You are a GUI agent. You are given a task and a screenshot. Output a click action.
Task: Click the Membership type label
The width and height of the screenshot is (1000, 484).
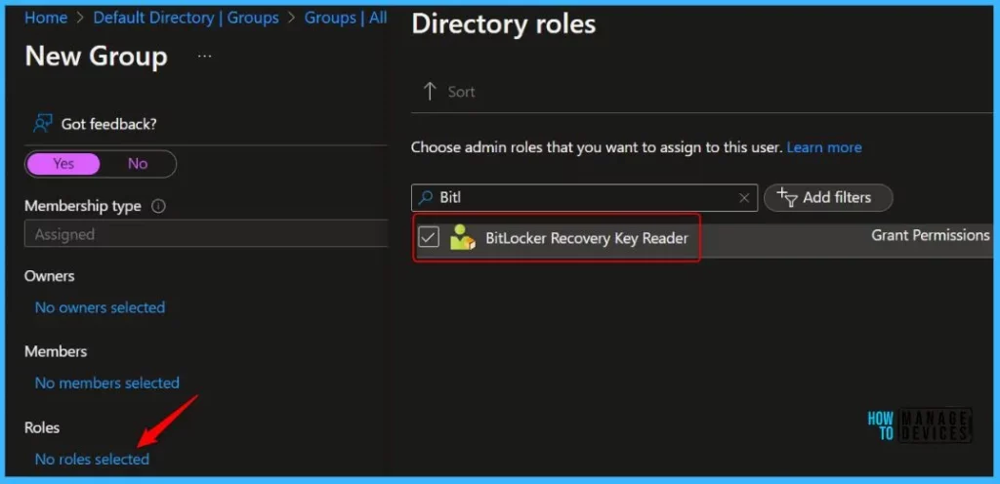83,206
